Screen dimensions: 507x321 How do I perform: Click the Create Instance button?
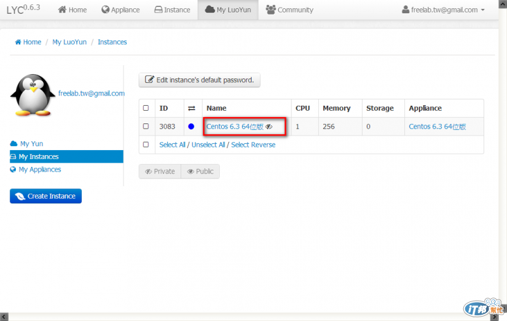point(46,196)
